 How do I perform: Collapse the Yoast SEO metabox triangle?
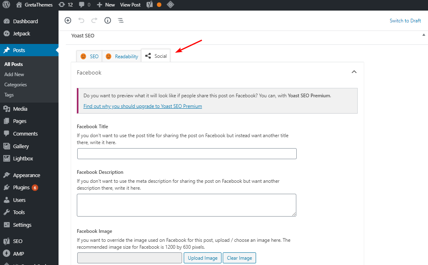tap(424, 35)
